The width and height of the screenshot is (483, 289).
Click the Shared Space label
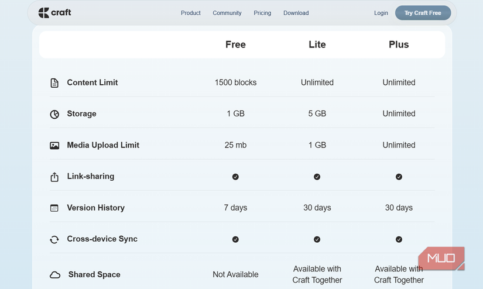(x=94, y=274)
